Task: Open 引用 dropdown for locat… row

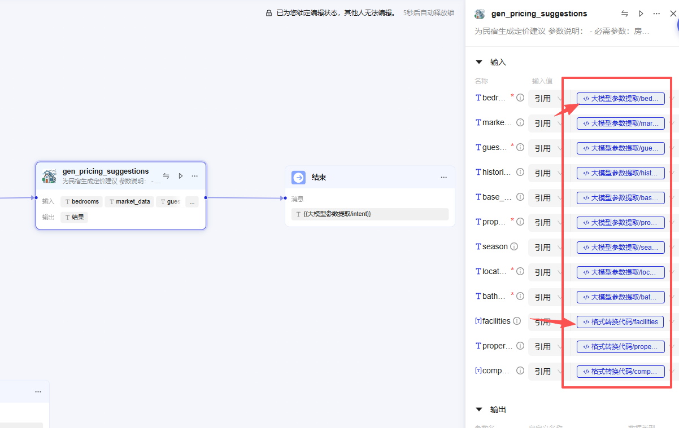Action: tap(548, 272)
